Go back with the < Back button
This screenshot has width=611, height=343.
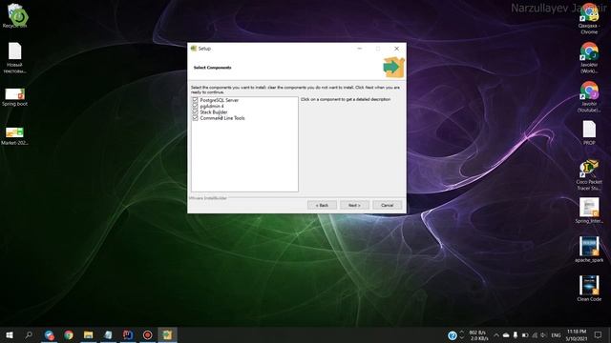tap(322, 205)
